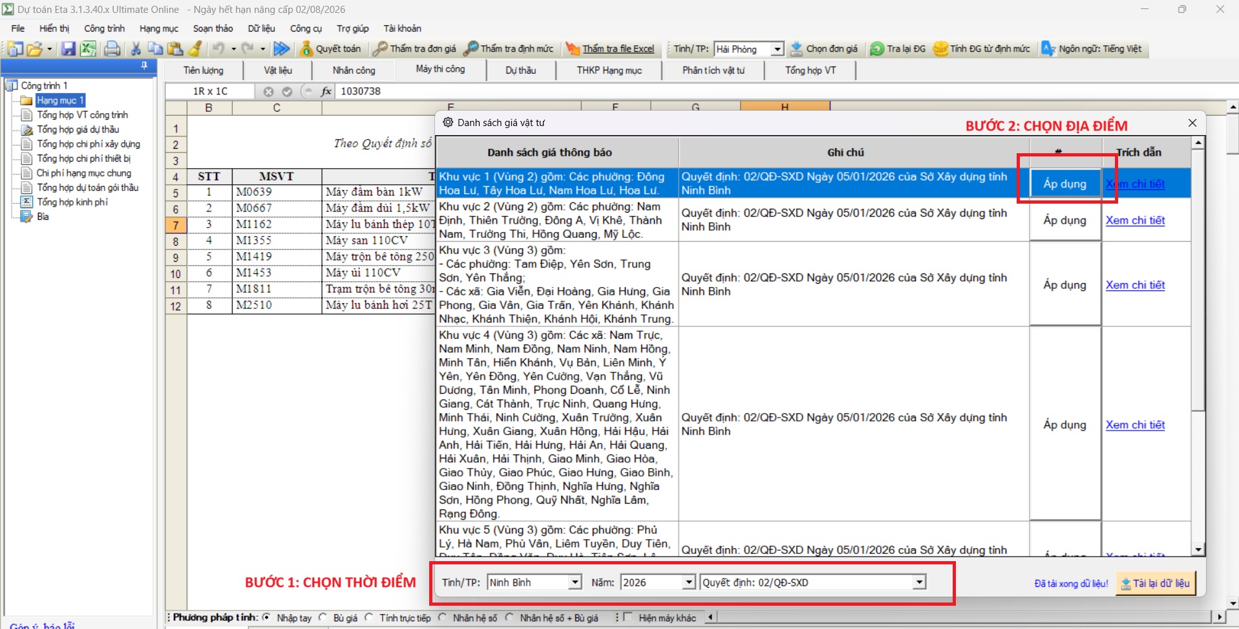
Task: Select the Bù giá radio button
Action: point(323,618)
